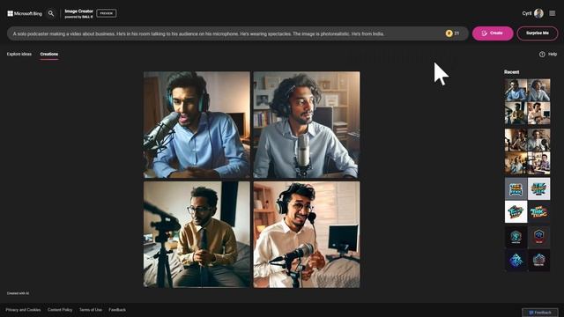Click the Image Creator title

(x=78, y=11)
